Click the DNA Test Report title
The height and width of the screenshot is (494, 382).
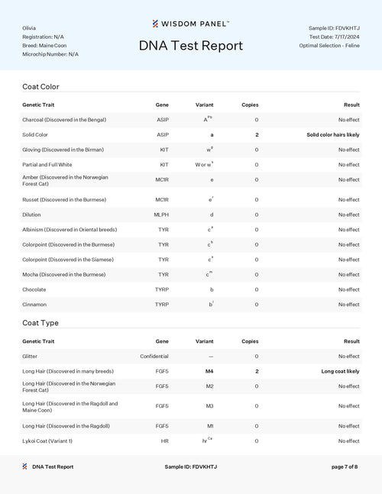(x=191, y=46)
